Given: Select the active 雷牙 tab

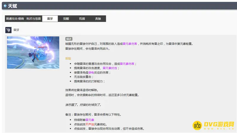Looking at the screenshot, I should coord(50,19).
